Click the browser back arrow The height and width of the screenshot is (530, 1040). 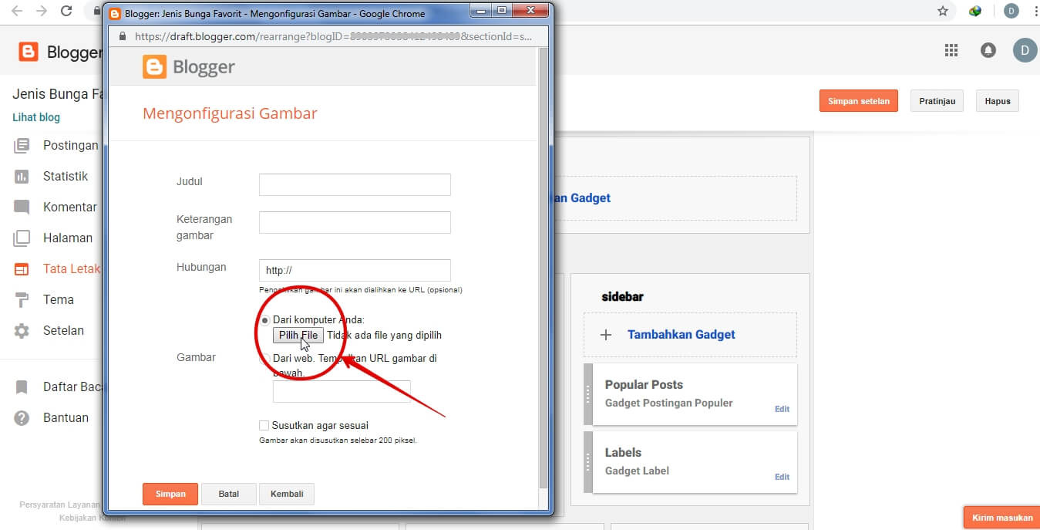[x=17, y=11]
